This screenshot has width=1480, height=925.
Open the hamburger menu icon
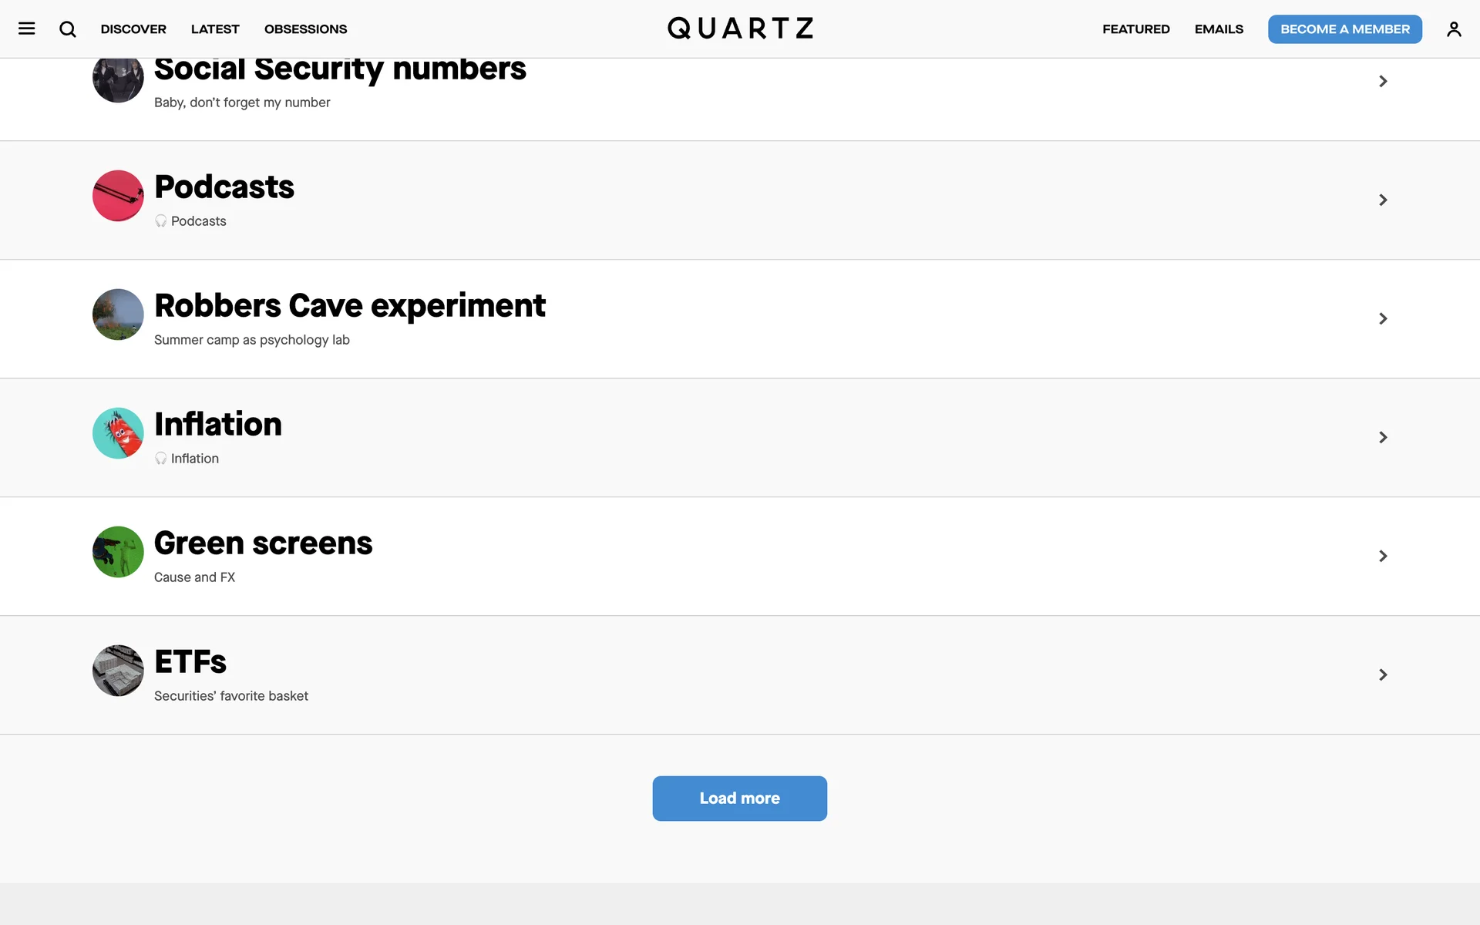tap(27, 29)
